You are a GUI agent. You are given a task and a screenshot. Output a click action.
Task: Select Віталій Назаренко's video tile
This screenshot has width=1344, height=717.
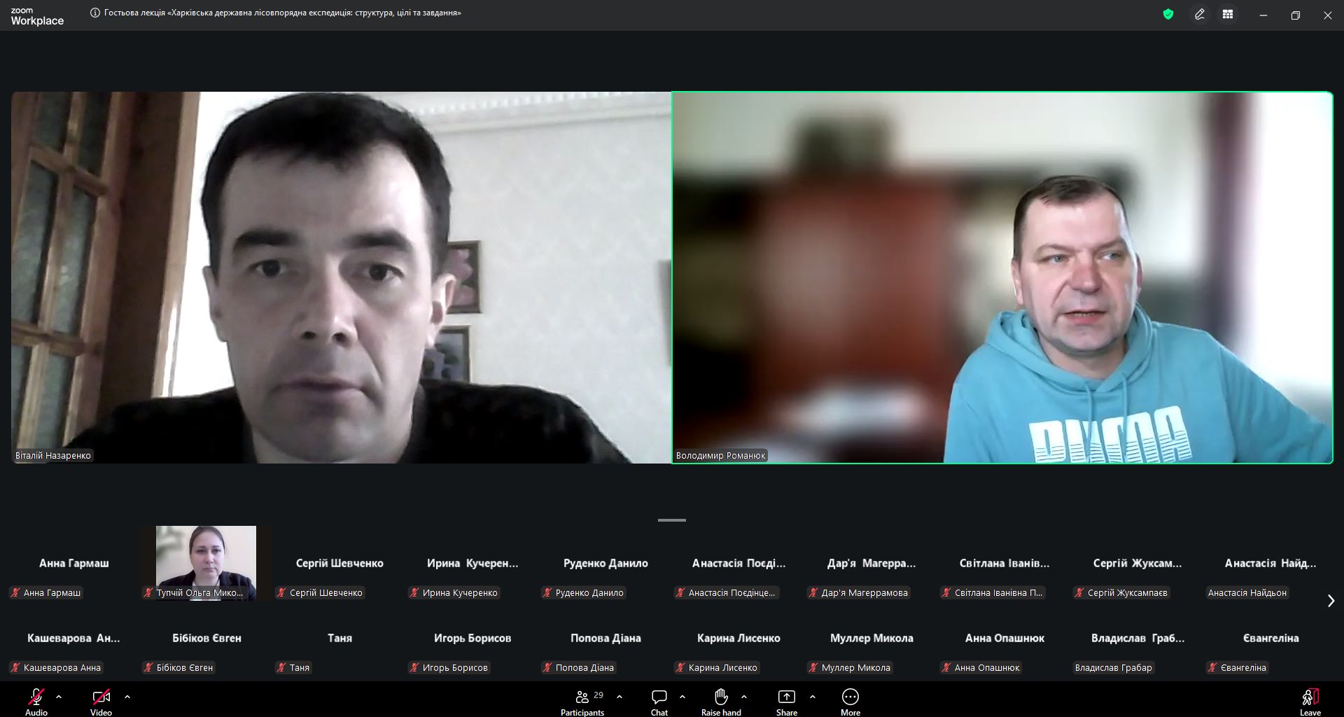(340, 277)
